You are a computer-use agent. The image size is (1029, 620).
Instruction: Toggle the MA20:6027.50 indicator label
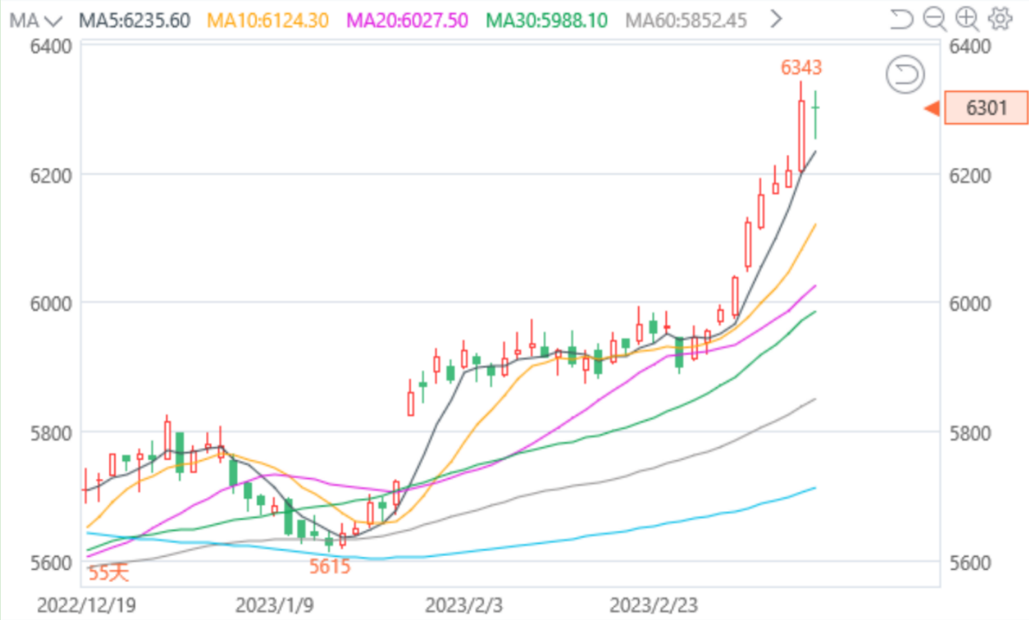(x=407, y=20)
